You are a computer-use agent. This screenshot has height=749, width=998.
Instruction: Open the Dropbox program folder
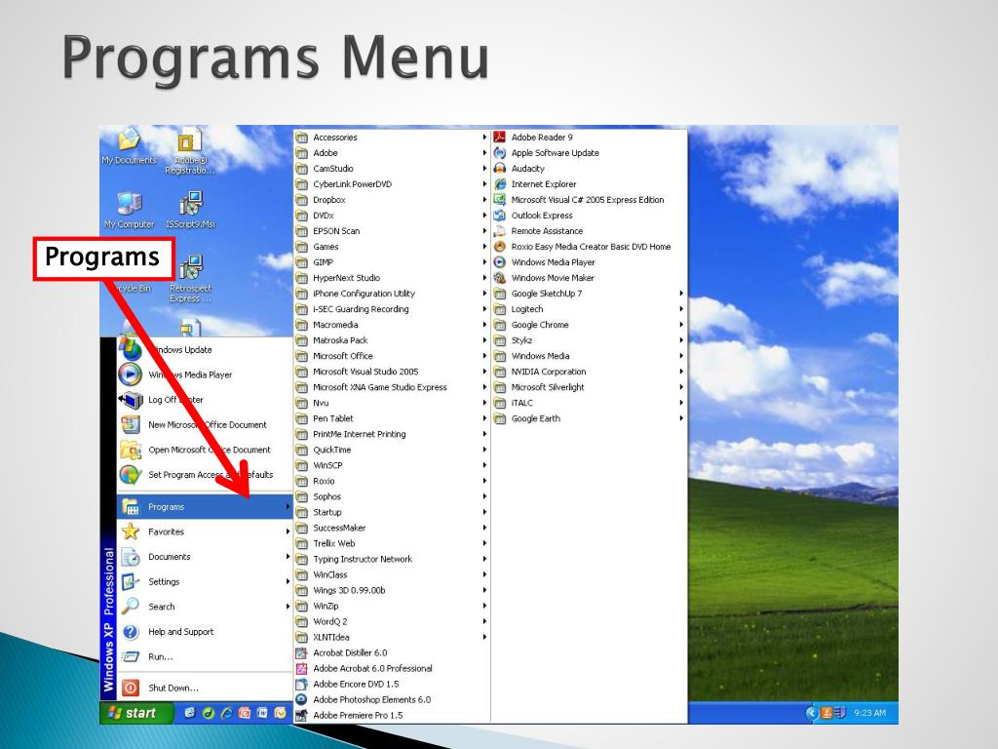[392, 199]
